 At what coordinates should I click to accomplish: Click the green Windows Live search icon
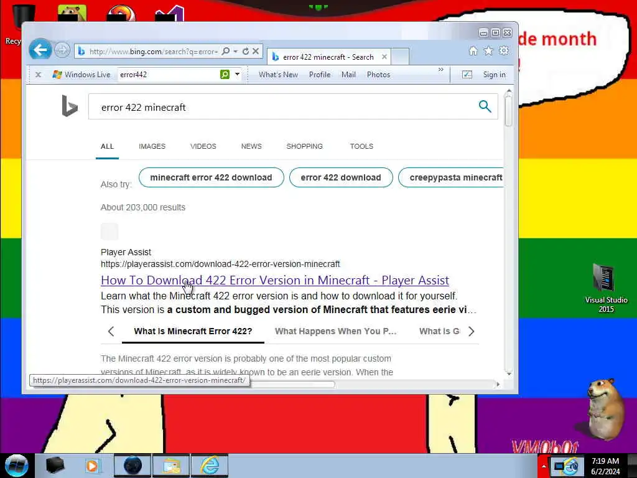pos(225,75)
